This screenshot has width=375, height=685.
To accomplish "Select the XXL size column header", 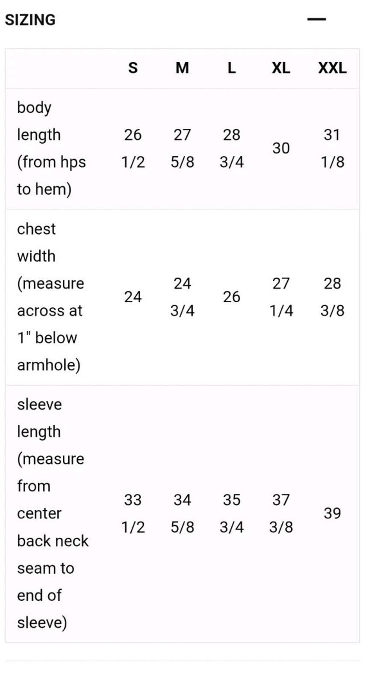I will 332,68.
